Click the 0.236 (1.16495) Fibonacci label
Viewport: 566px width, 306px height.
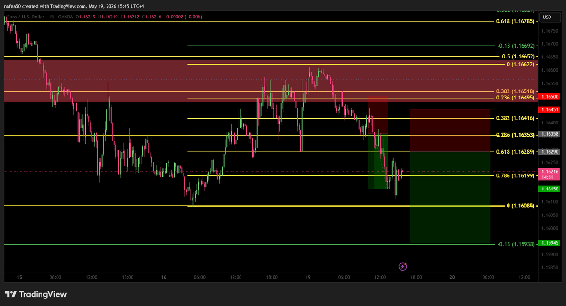[x=515, y=98]
